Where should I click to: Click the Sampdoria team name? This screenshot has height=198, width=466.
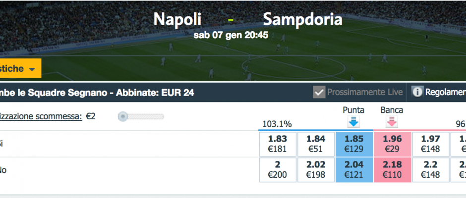click(302, 20)
